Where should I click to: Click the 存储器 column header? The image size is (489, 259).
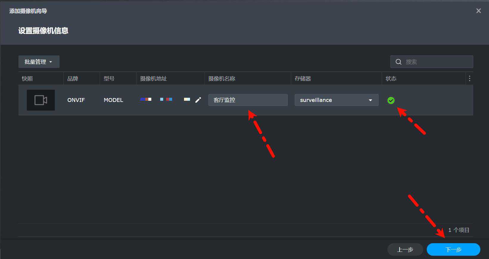pyautogui.click(x=303, y=79)
